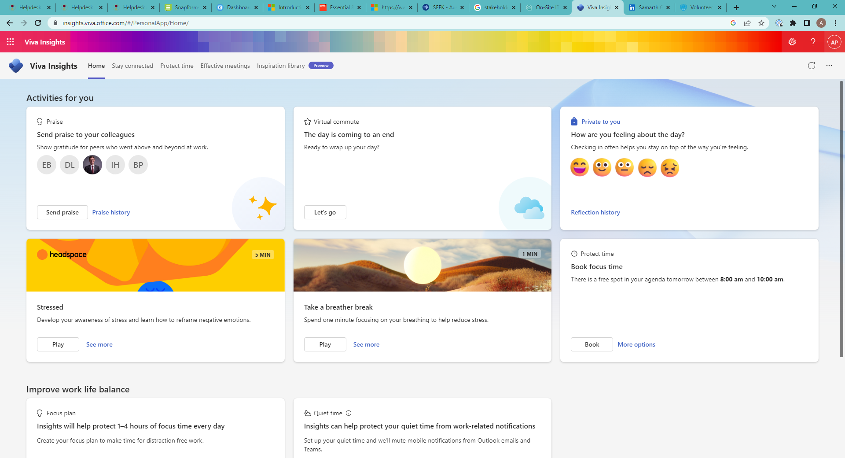Play the breather break session
Screen dimensions: 845x458
[x=325, y=344]
